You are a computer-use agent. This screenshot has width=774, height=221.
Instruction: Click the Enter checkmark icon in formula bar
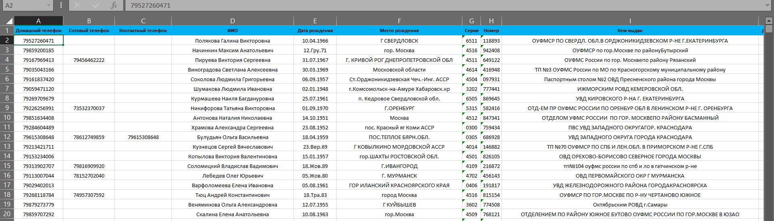(96, 5)
